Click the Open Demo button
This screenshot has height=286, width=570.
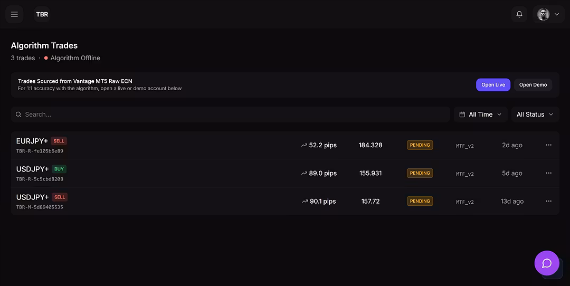click(533, 85)
